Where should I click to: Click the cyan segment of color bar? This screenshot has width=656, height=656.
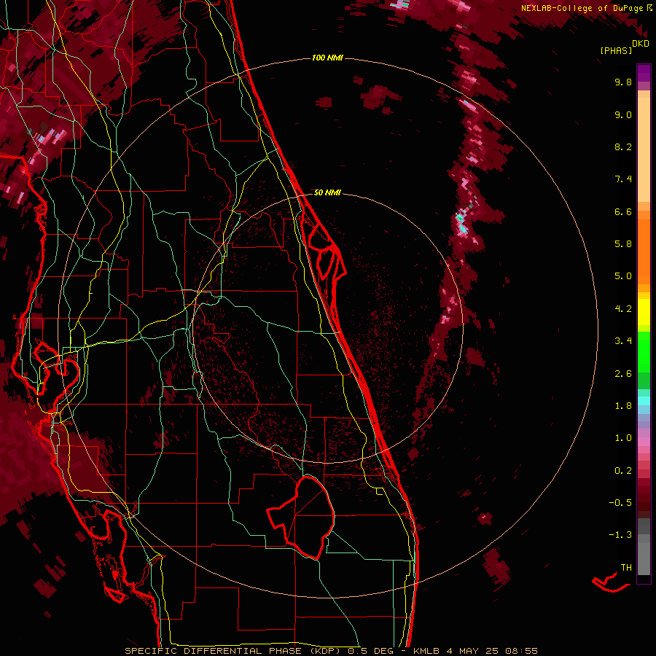644,401
